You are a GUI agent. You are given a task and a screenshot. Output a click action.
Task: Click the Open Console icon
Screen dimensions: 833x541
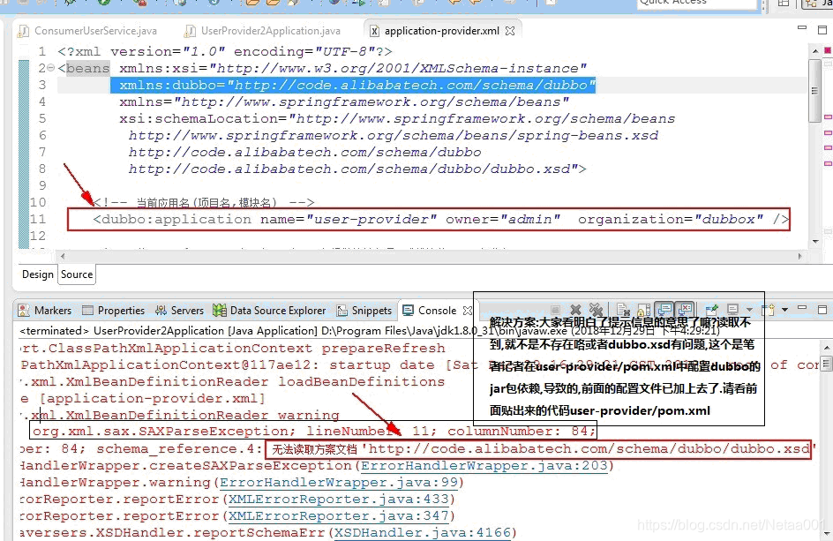[x=769, y=309]
